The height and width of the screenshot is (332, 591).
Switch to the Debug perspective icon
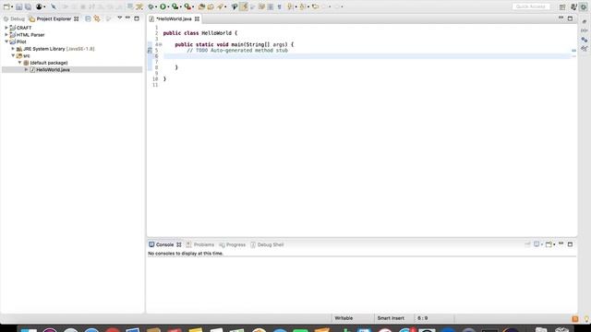tap(584, 6)
